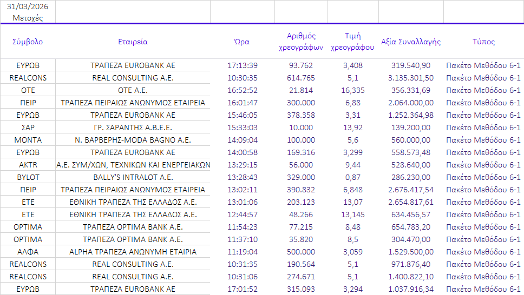
Task: Click time cell 16:01:47
Action: point(243,103)
